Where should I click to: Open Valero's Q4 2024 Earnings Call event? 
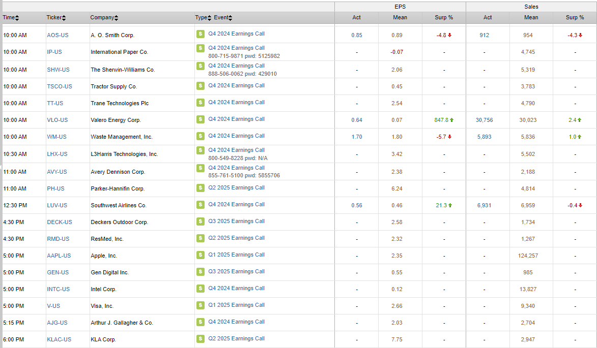(237, 119)
